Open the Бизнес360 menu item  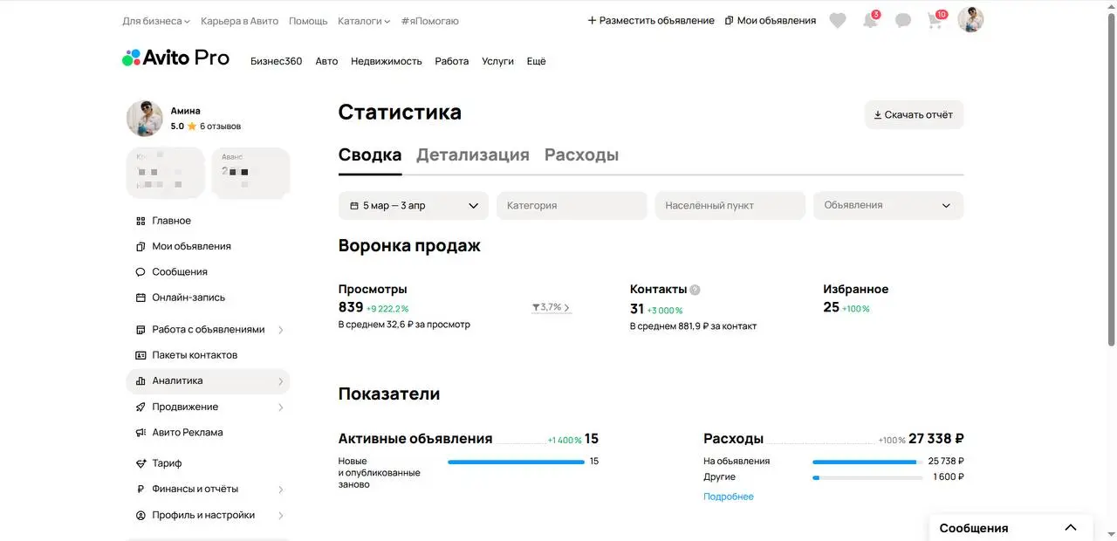pos(276,61)
